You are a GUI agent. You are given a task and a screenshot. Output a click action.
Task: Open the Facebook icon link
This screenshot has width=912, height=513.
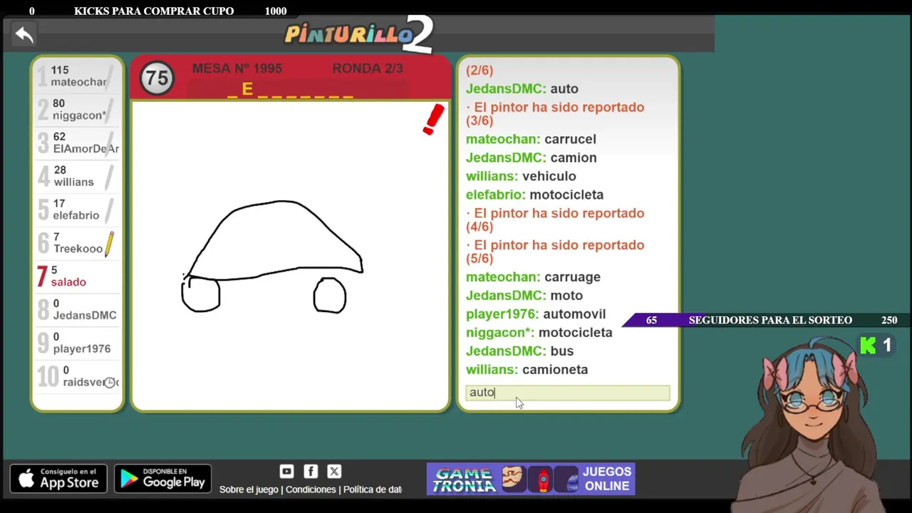pos(311,471)
